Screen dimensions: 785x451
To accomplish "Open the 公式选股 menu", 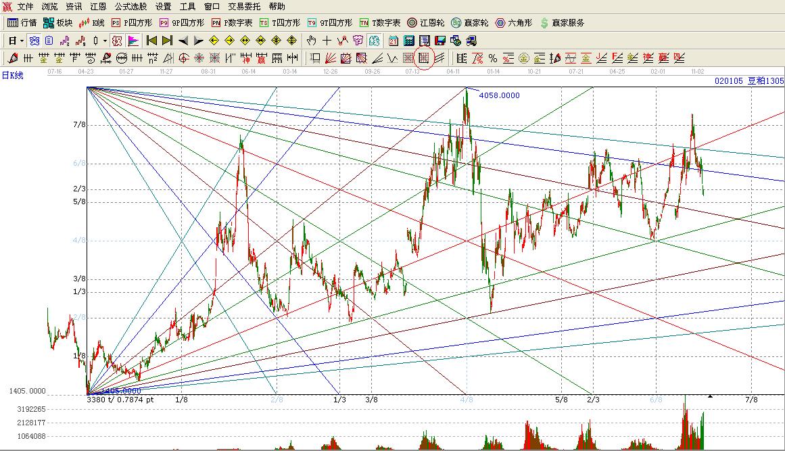I will tap(130, 6).
